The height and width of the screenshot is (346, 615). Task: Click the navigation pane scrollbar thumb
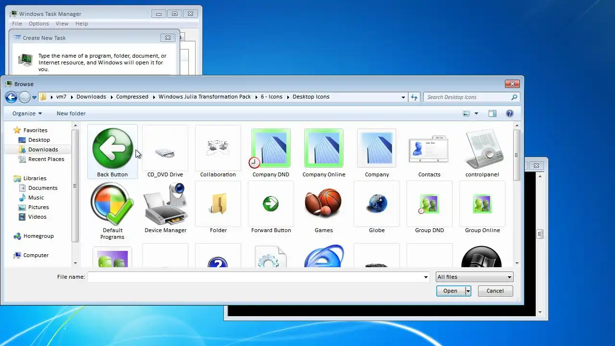pos(75,186)
